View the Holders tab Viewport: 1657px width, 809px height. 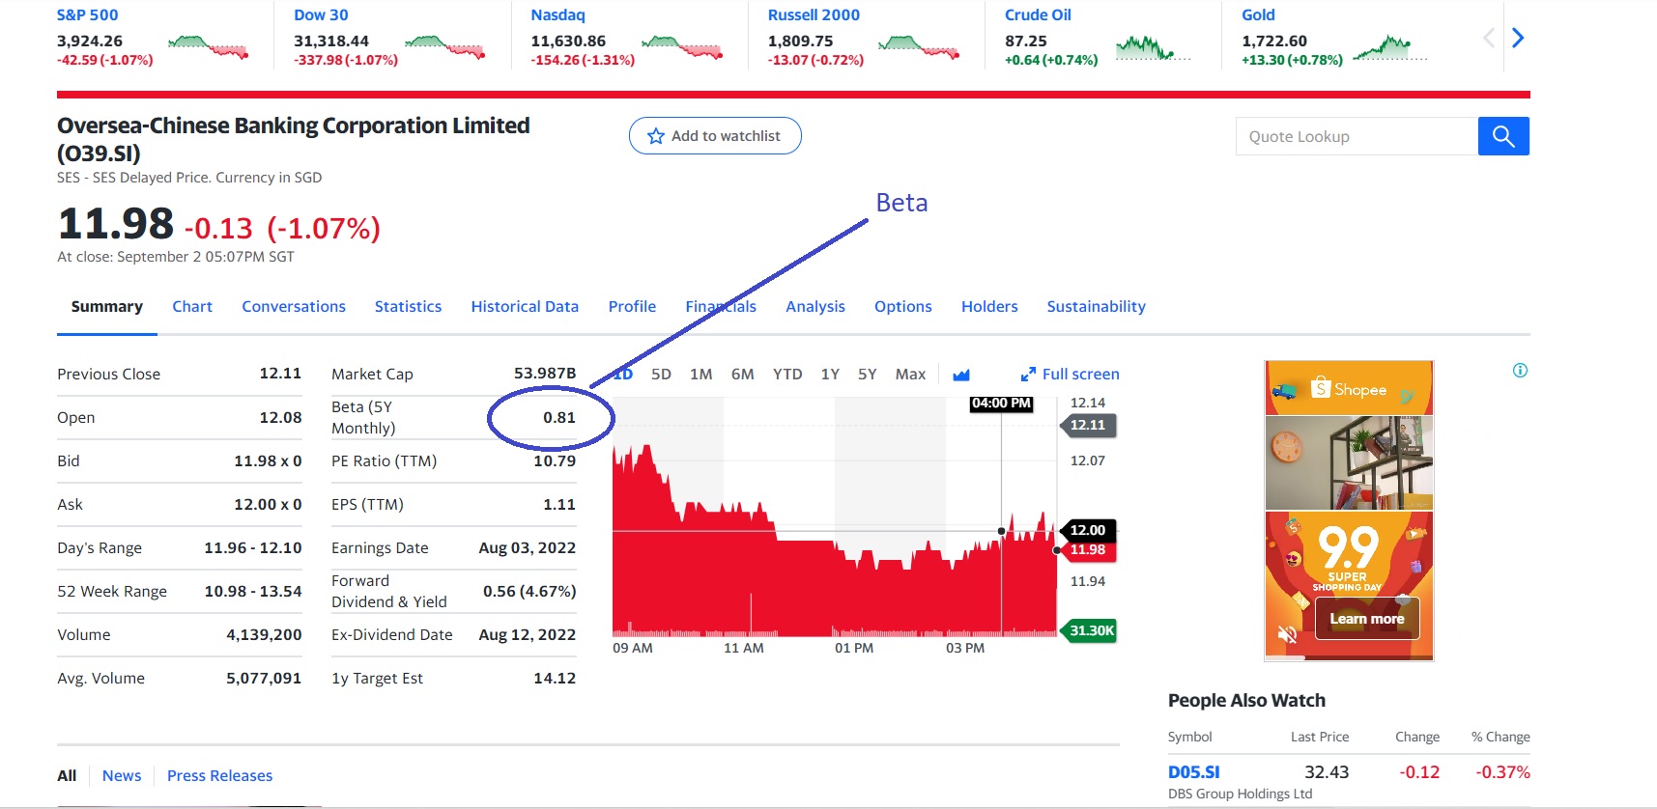point(989,306)
